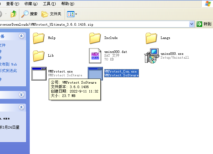Select the highlighted VMProtect_Con.exe file name
This screenshot has height=154, width=213.
coord(120,71)
